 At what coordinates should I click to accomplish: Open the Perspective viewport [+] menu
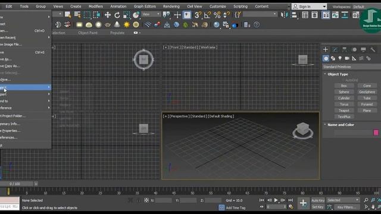pyautogui.click(x=165, y=117)
